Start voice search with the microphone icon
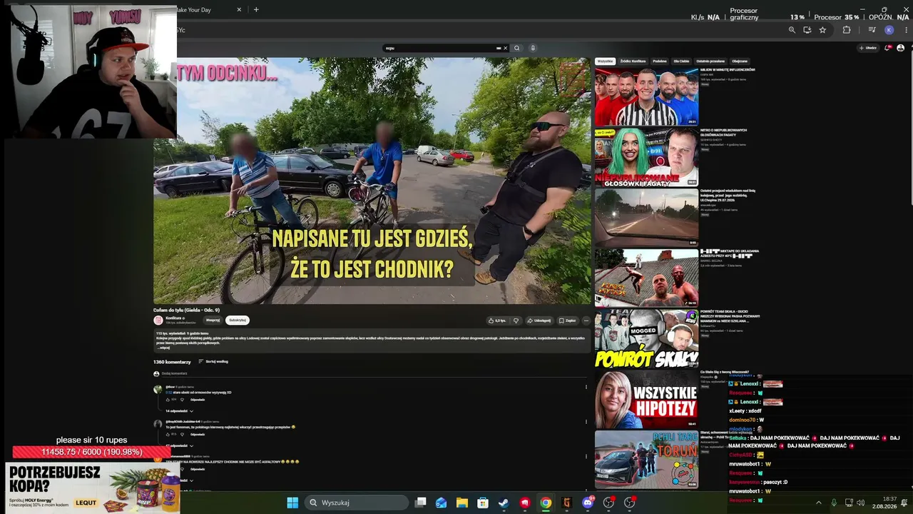The width and height of the screenshot is (913, 514). click(533, 49)
